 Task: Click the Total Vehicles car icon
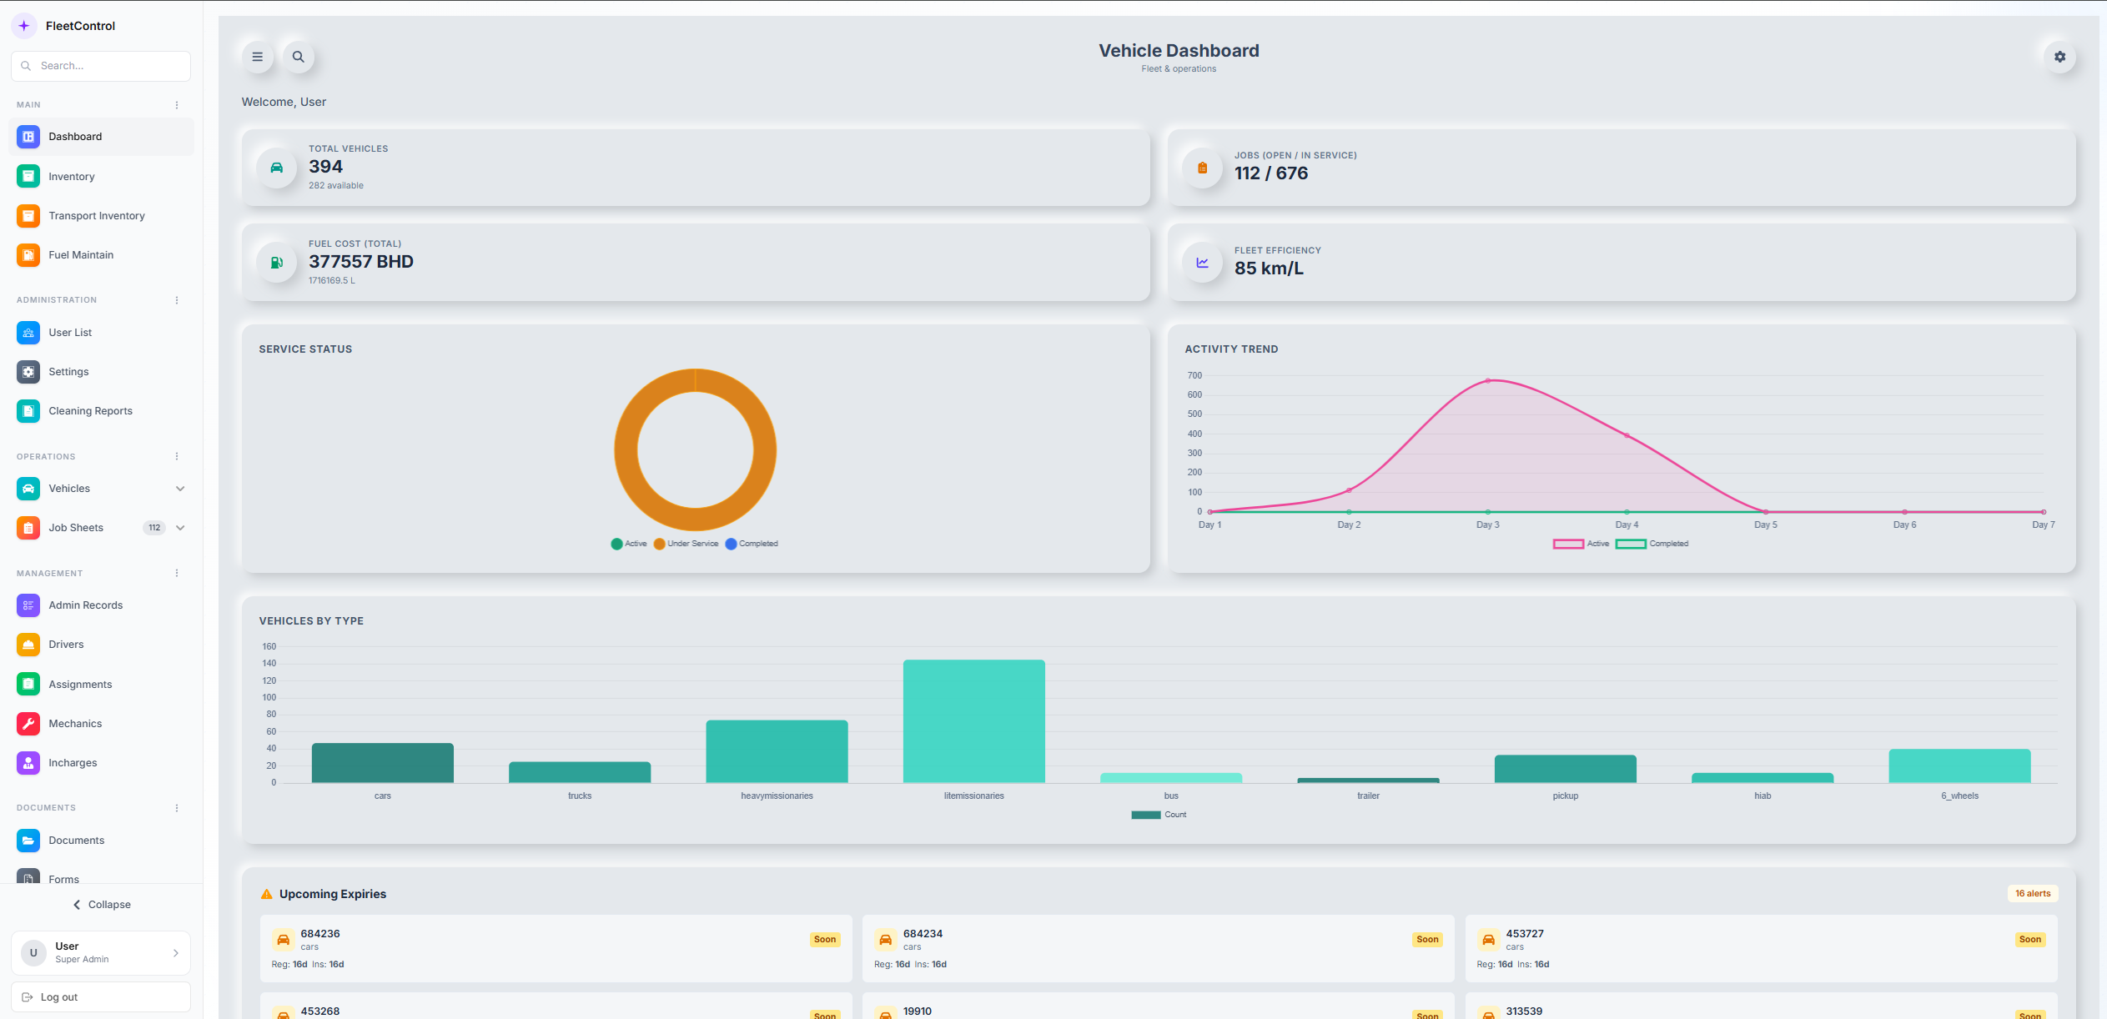point(277,168)
